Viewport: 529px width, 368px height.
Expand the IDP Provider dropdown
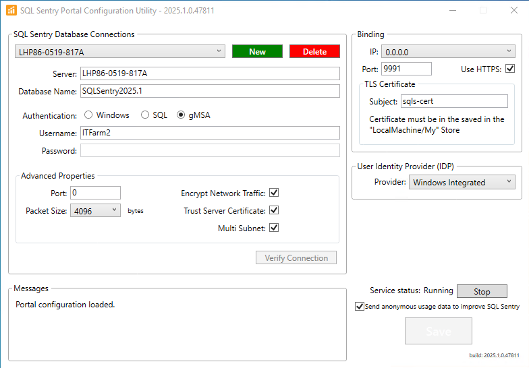[x=462, y=182]
